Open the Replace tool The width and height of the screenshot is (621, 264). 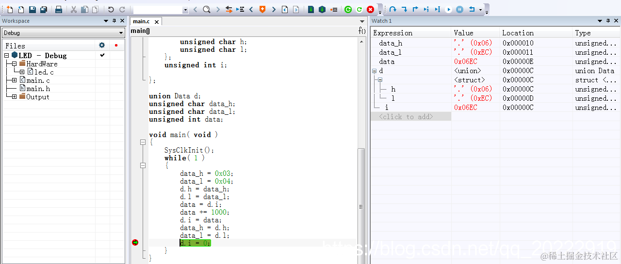pyautogui.click(x=229, y=10)
